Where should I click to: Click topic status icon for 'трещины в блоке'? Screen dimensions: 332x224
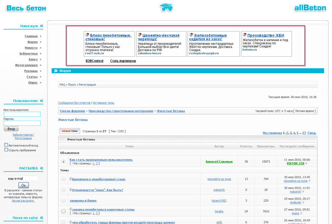(x=64, y=200)
